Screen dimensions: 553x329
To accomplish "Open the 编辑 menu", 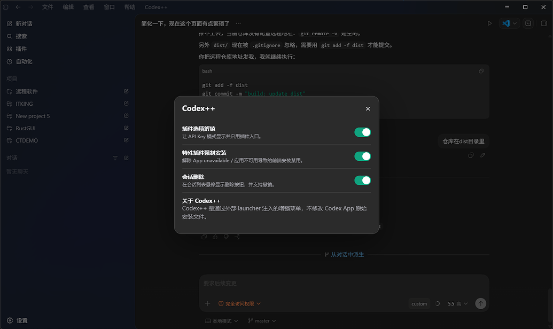I will point(68,7).
